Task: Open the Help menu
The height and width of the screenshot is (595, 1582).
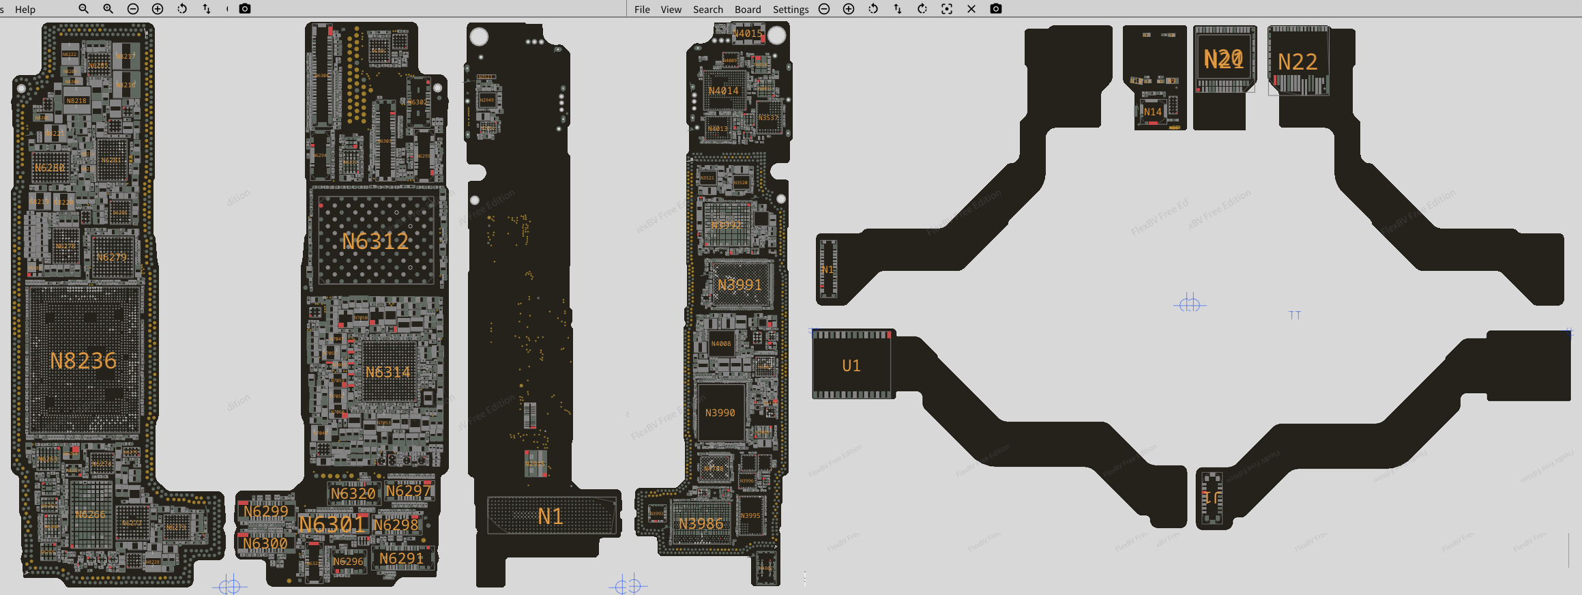Action: coord(25,10)
